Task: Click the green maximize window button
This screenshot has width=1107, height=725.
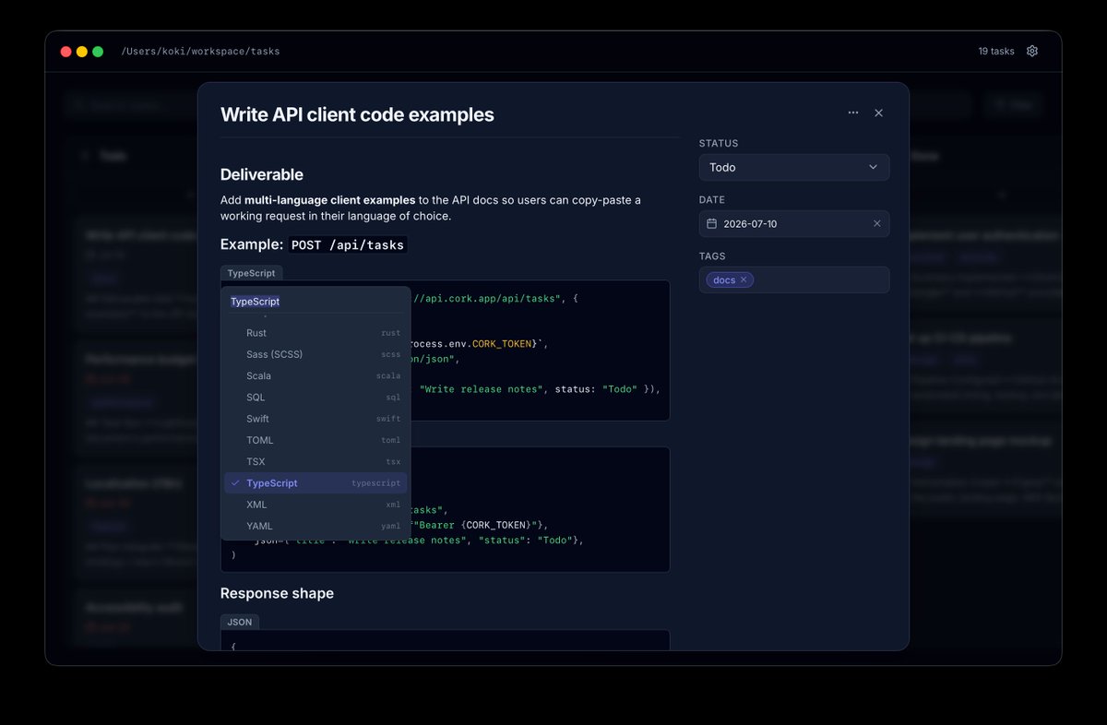Action: (98, 52)
